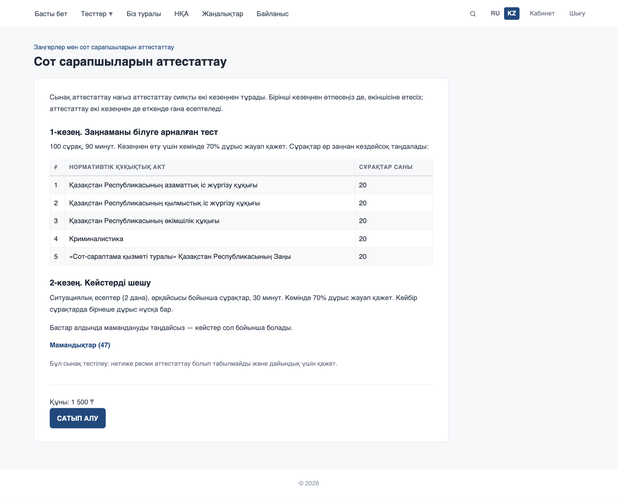Viewport: 618px width, 498px height.
Task: Switch language to RU
Action: [495, 14]
